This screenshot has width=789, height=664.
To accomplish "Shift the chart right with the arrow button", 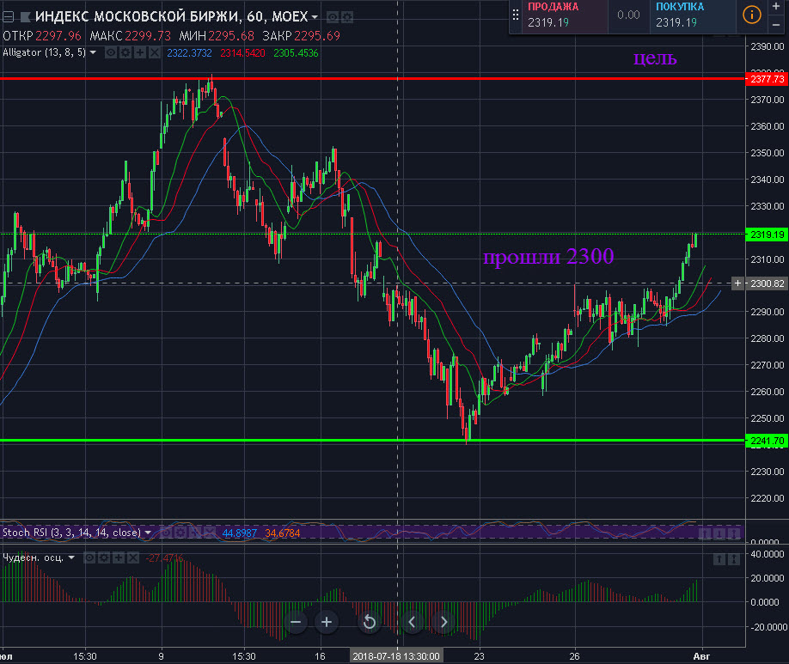I will [x=443, y=622].
